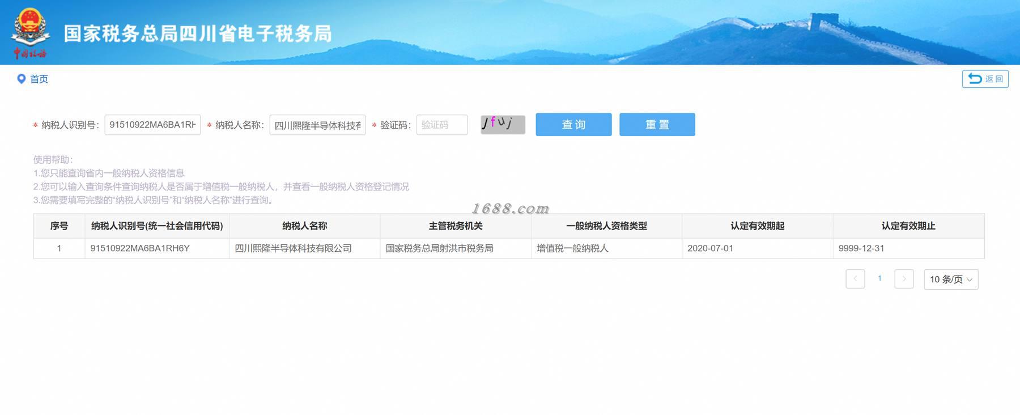The width and height of the screenshot is (1020, 415).
Task: Open the 首页 breadcrumb link
Action: click(x=39, y=79)
